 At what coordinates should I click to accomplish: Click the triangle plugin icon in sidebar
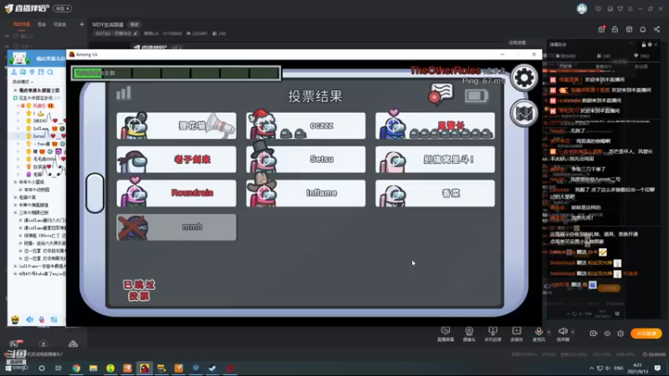point(73,343)
